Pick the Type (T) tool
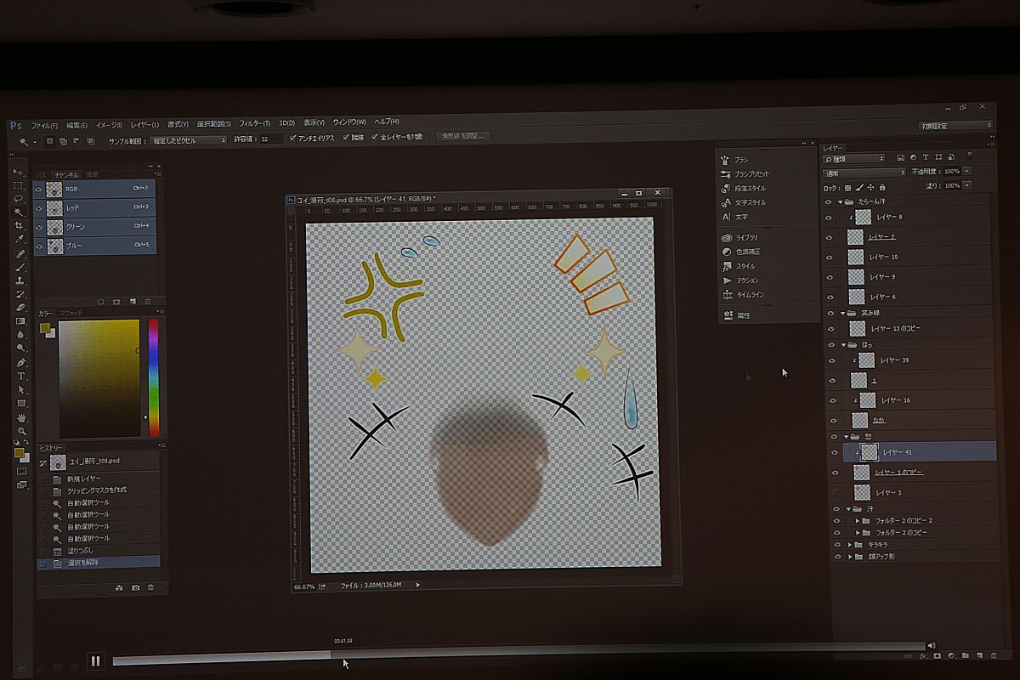 21,376
